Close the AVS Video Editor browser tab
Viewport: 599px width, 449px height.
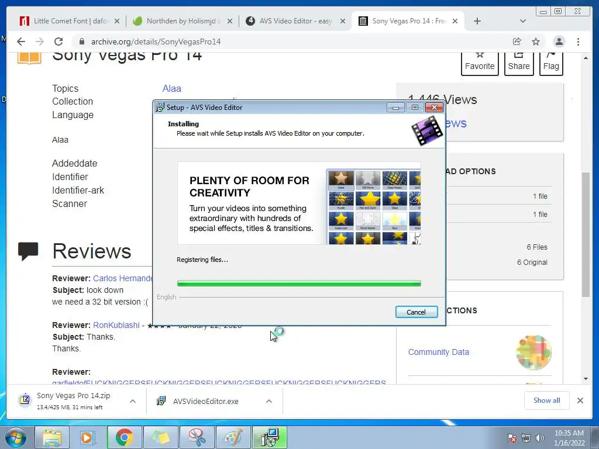pyautogui.click(x=343, y=21)
